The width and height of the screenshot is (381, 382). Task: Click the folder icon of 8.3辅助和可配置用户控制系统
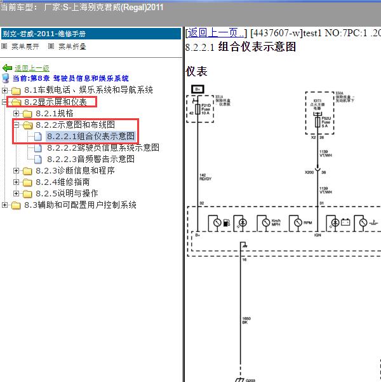pyautogui.click(x=16, y=205)
